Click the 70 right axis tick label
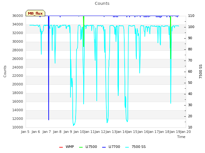This screenshot has height=153, width=205. coord(190,60)
